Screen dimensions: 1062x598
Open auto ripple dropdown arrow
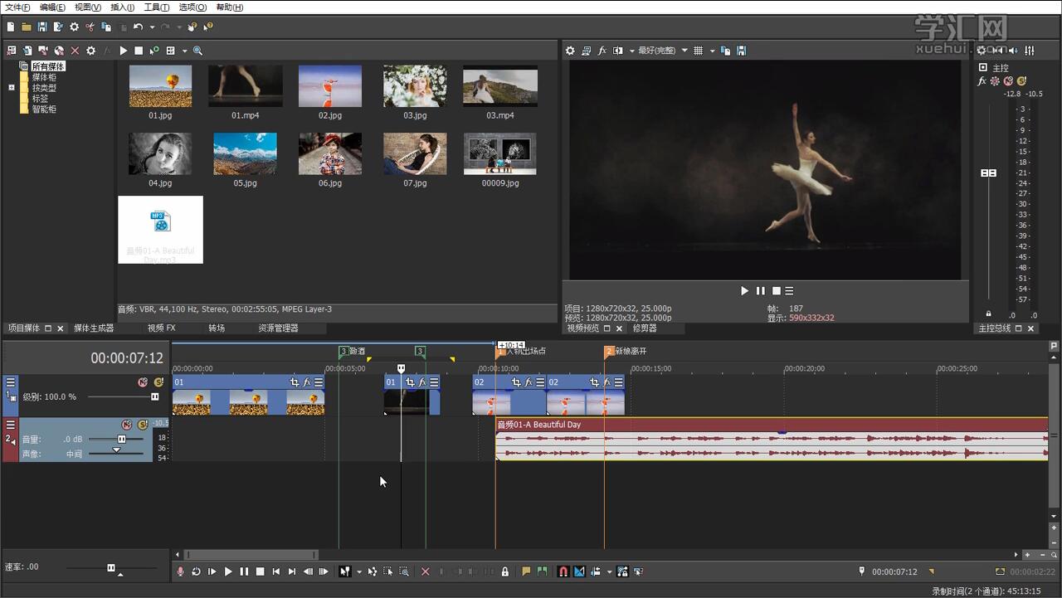(x=609, y=571)
